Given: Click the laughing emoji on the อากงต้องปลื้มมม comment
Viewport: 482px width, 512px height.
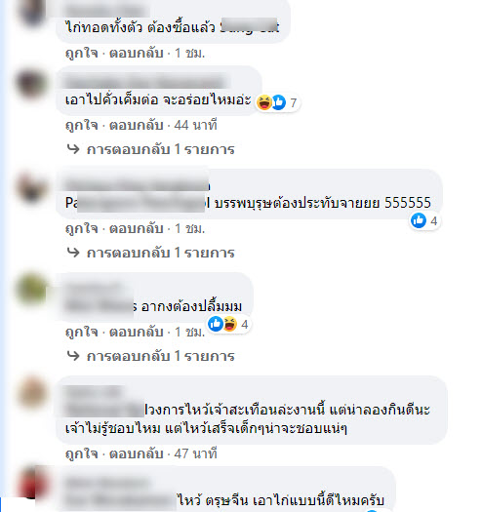Looking at the screenshot, I should pos(230,324).
